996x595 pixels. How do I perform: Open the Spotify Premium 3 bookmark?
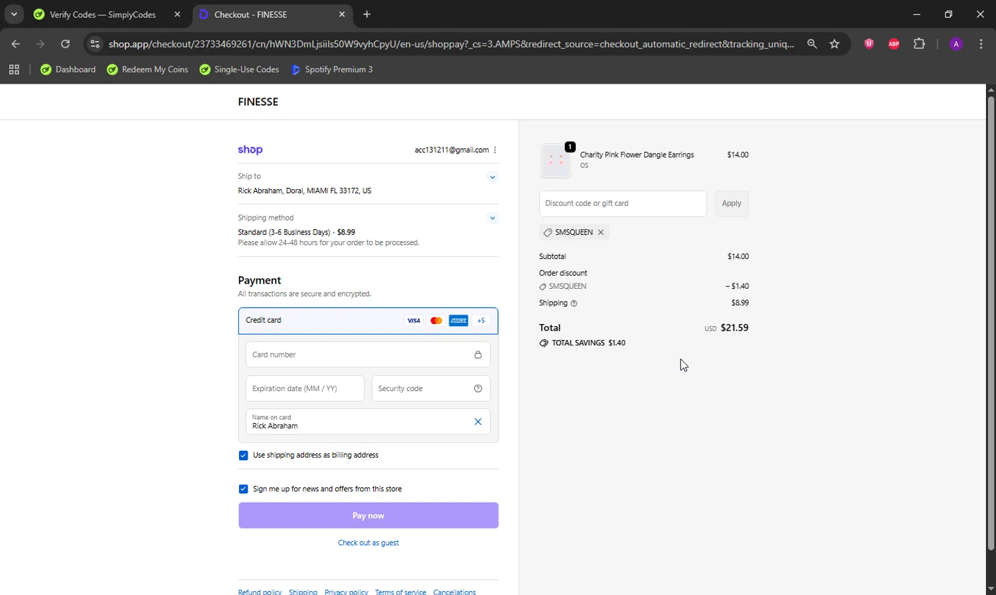[332, 69]
